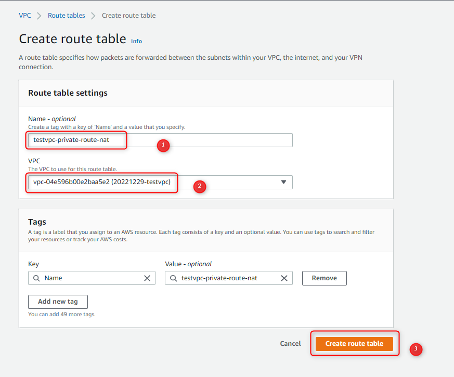Image resolution: width=454 pixels, height=377 pixels.
Task: Clear the tag Key field with X icon
Action: click(x=147, y=278)
